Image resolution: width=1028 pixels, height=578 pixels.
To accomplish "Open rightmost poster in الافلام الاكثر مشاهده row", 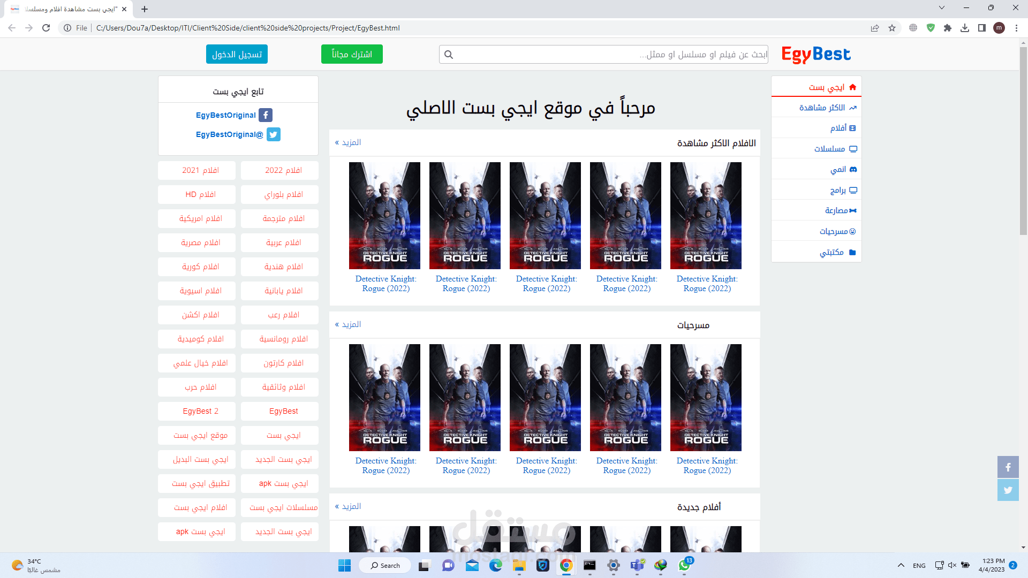I will pos(706,216).
